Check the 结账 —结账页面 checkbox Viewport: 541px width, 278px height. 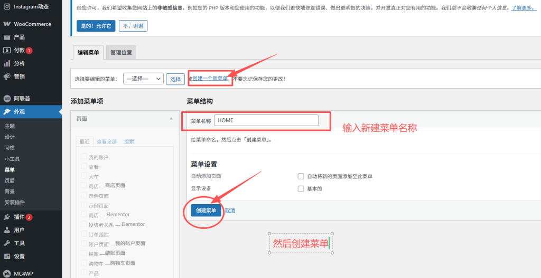click(x=84, y=253)
